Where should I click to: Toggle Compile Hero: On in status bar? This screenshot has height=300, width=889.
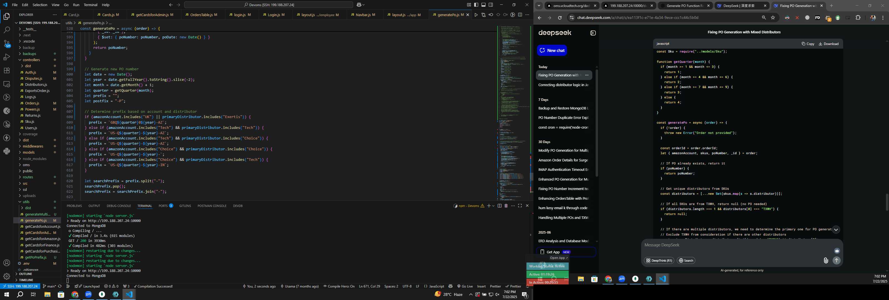[339, 286]
